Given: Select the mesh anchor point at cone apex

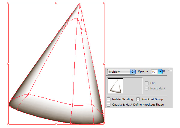Looking at the screenshot, I should click(80, 4).
